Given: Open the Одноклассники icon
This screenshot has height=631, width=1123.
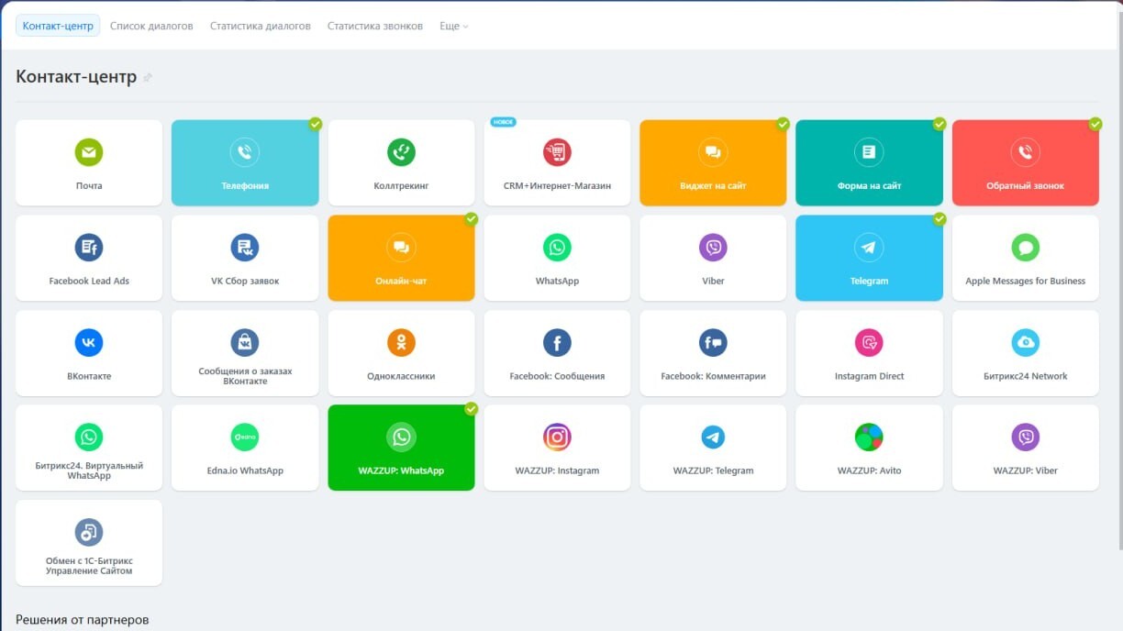Looking at the screenshot, I should pyautogui.click(x=401, y=343).
